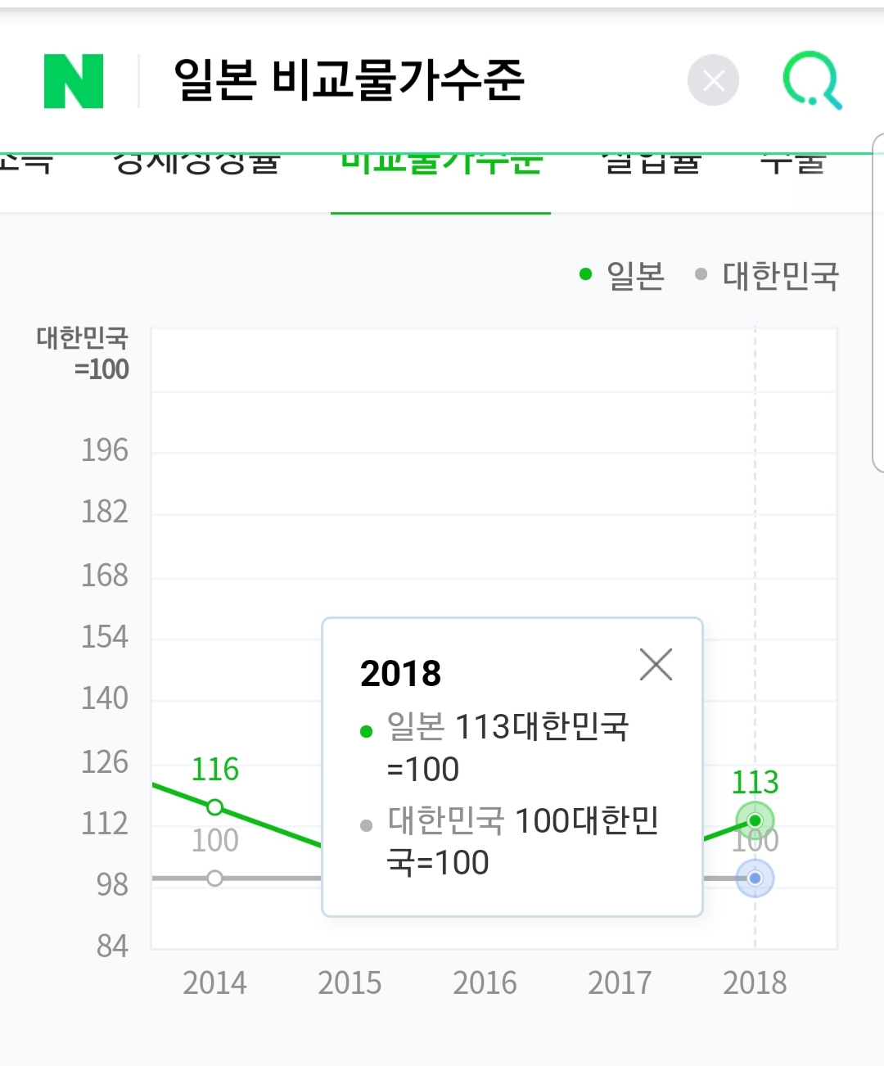Click the 2018 Japan green data point
884x1066 pixels.
[x=755, y=820]
